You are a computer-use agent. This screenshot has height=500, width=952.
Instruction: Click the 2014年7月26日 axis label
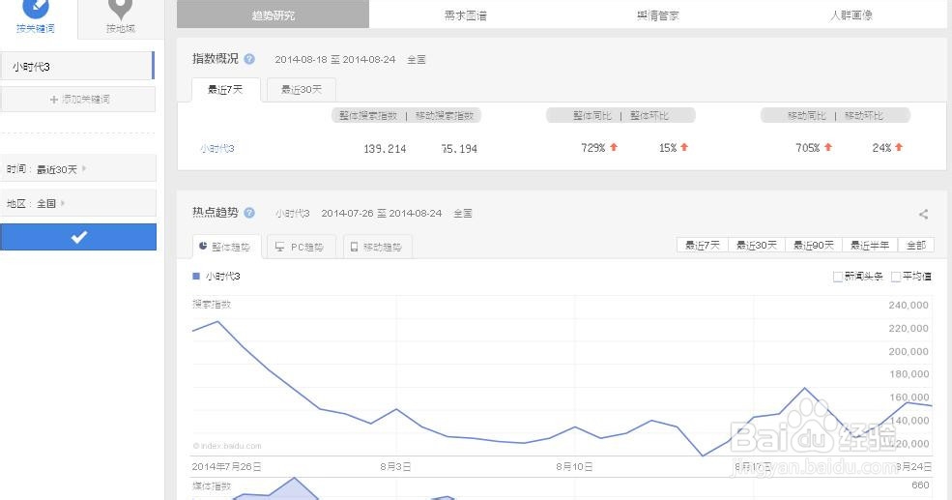(226, 466)
